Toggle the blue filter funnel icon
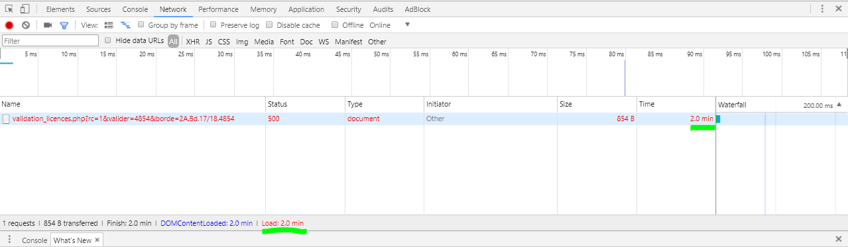The width and height of the screenshot is (848, 247). click(64, 25)
